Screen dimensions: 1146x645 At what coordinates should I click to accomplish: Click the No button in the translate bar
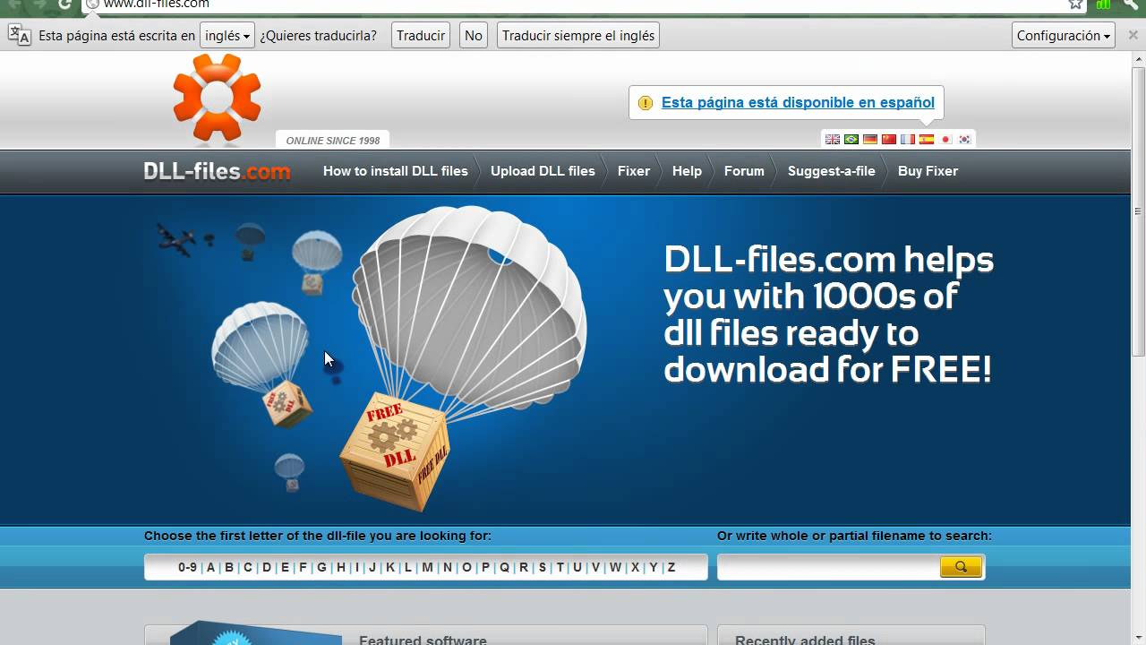[x=474, y=36]
